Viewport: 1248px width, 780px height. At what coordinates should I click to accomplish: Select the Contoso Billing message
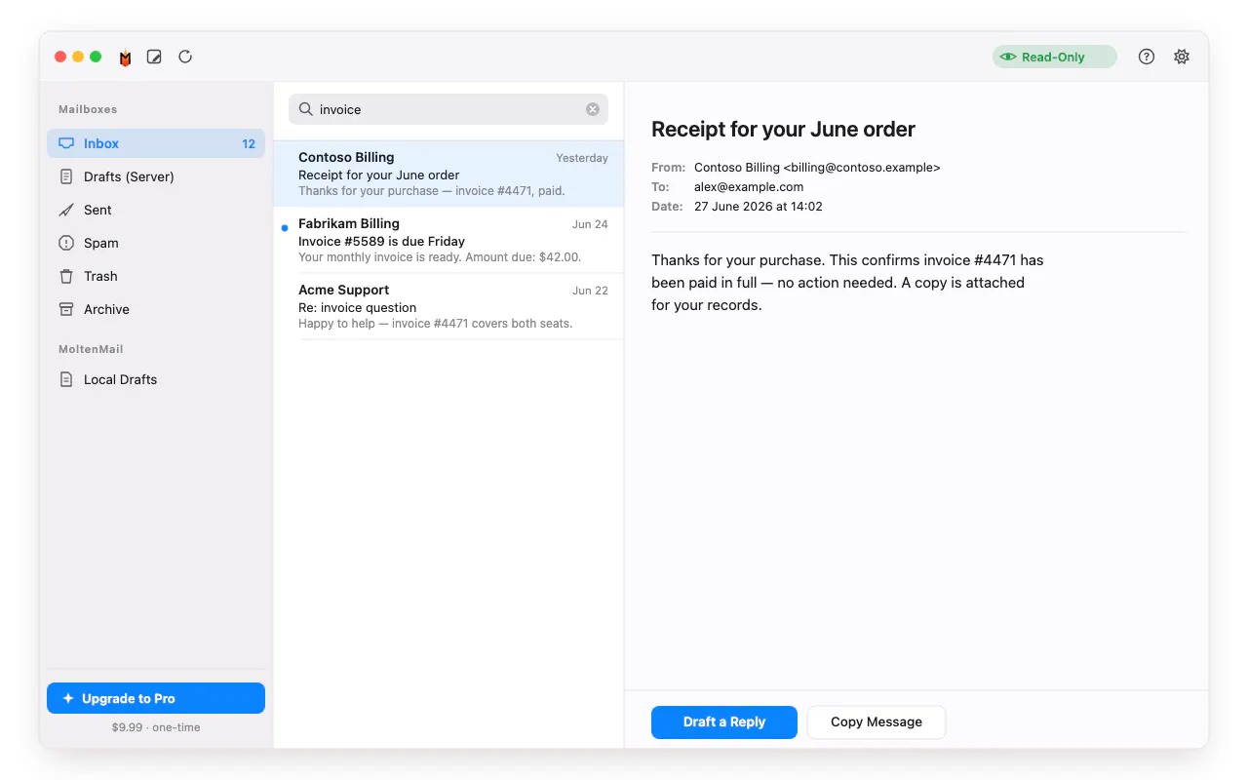[x=448, y=174]
